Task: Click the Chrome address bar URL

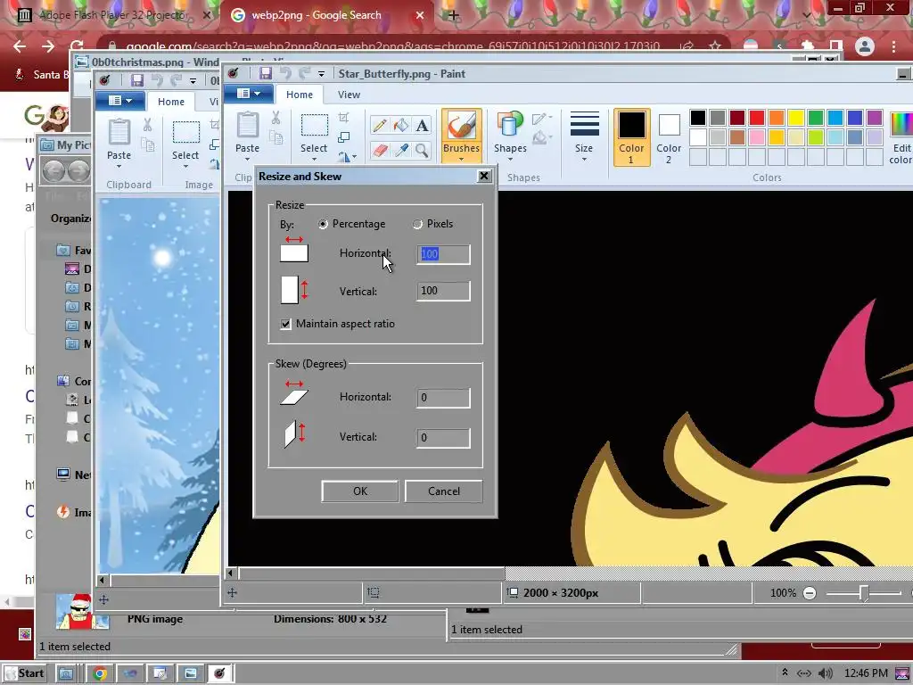Action: point(393,46)
